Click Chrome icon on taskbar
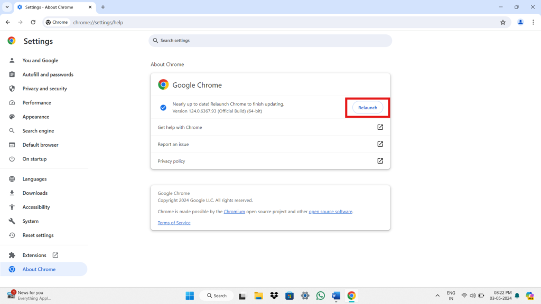 click(351, 296)
